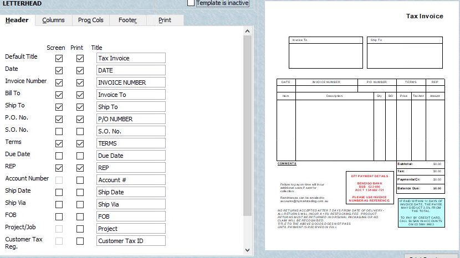
Task: Switch to the Header tab
Action: 17,20
